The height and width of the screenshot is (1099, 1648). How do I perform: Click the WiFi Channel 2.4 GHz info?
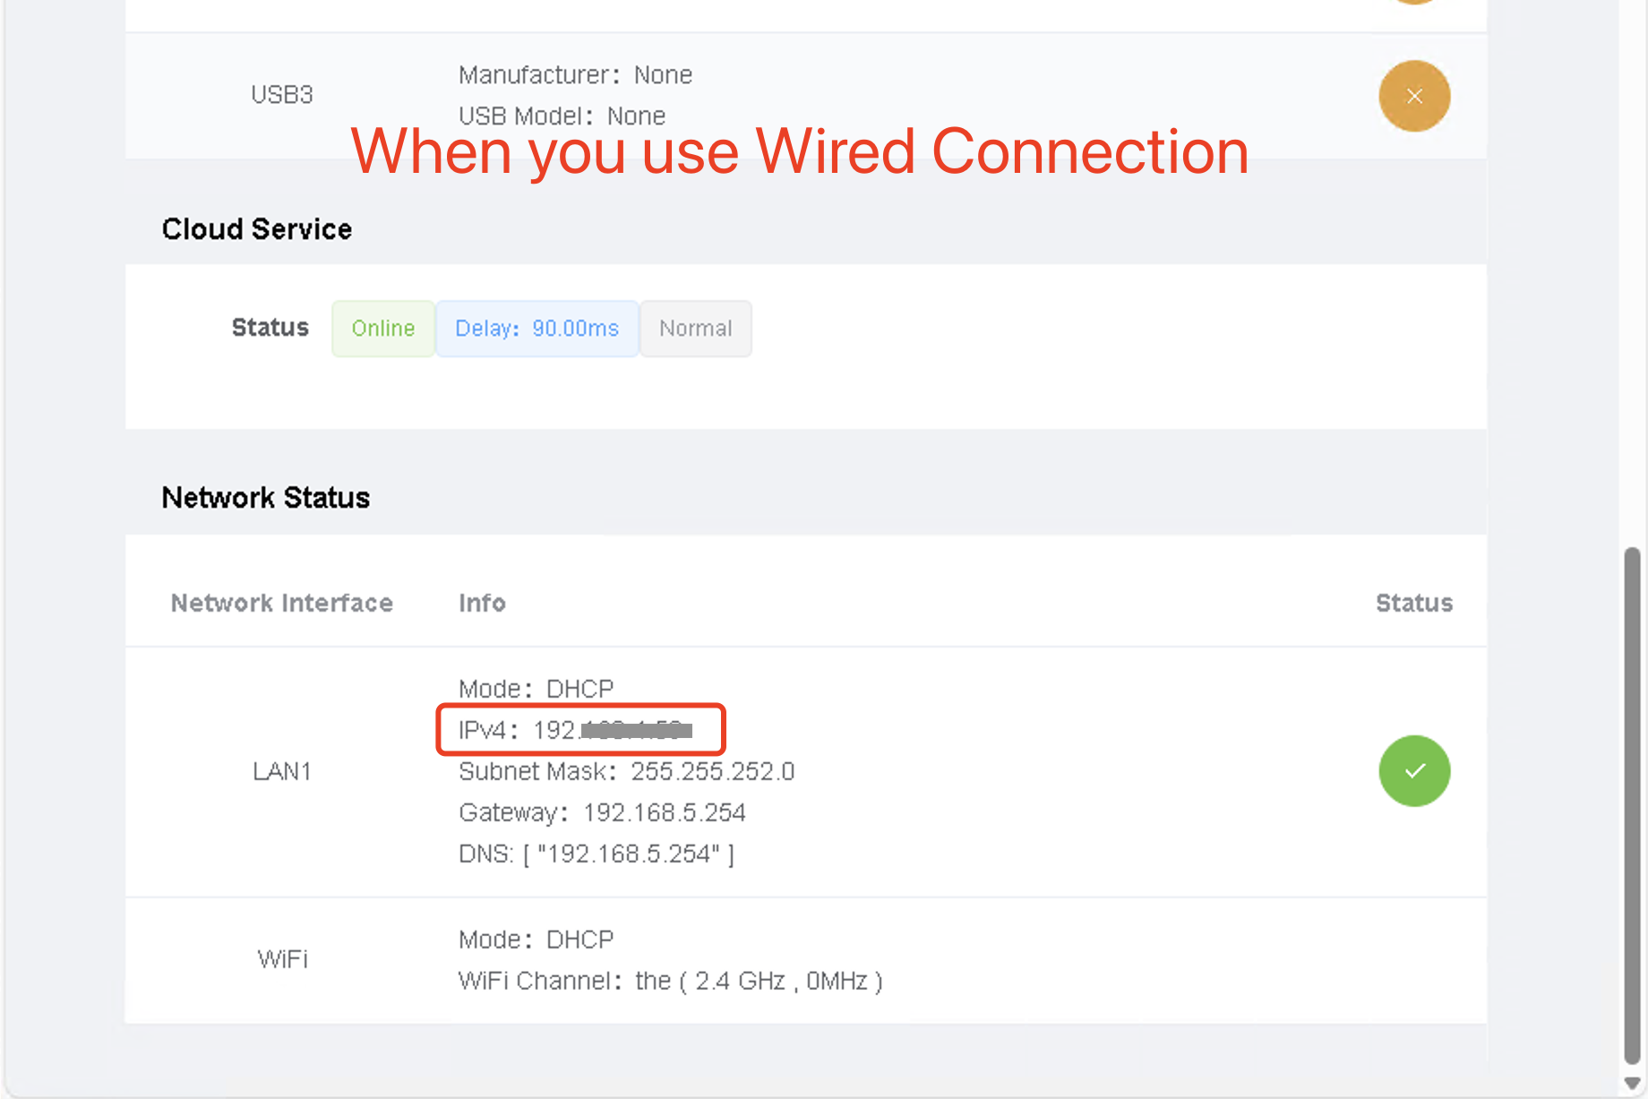coord(670,981)
